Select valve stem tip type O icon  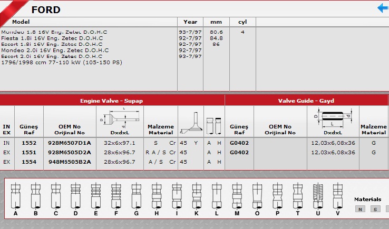coord(257,196)
